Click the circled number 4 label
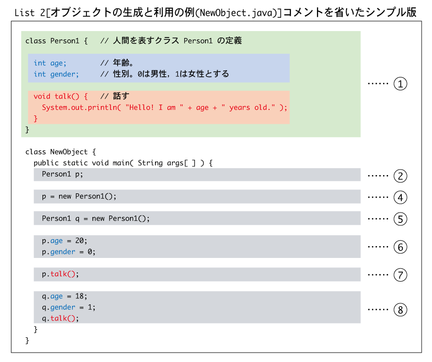 pos(400,197)
